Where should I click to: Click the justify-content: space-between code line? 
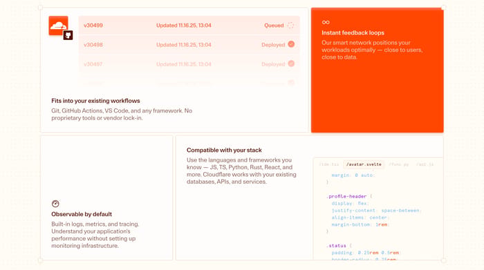point(376,211)
